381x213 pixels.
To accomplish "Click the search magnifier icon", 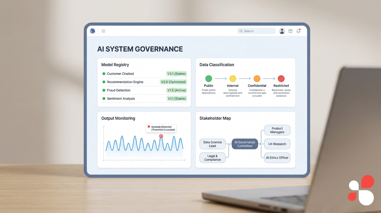I will point(241,31).
